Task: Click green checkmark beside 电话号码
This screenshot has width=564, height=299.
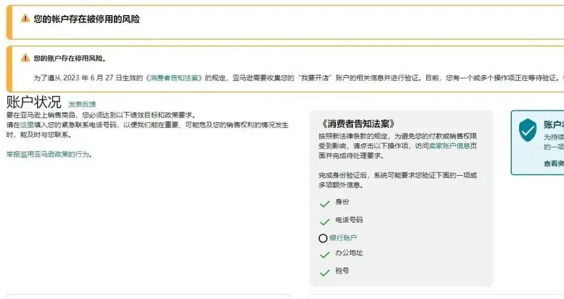Action: pyautogui.click(x=325, y=222)
